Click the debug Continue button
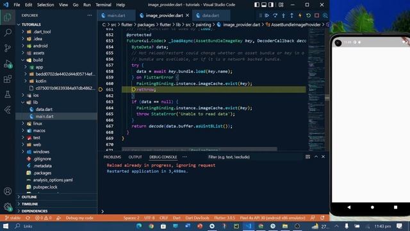Viewport: 410px width, 231px height. [x=266, y=15]
